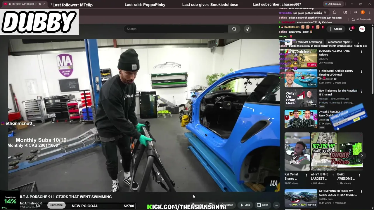Click the main video player
374x210 pixels.
point(144,116)
